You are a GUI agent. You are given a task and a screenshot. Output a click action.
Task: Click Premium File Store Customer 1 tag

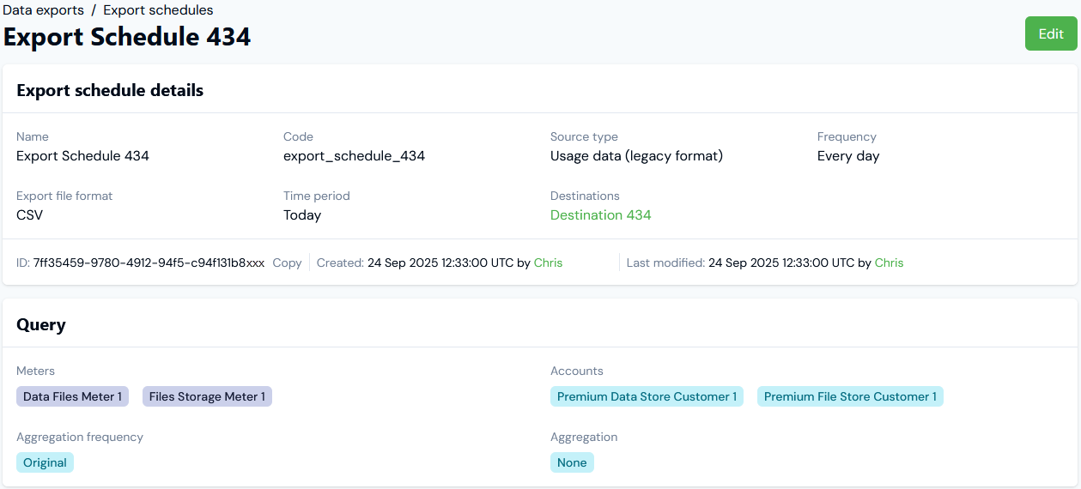(x=850, y=396)
